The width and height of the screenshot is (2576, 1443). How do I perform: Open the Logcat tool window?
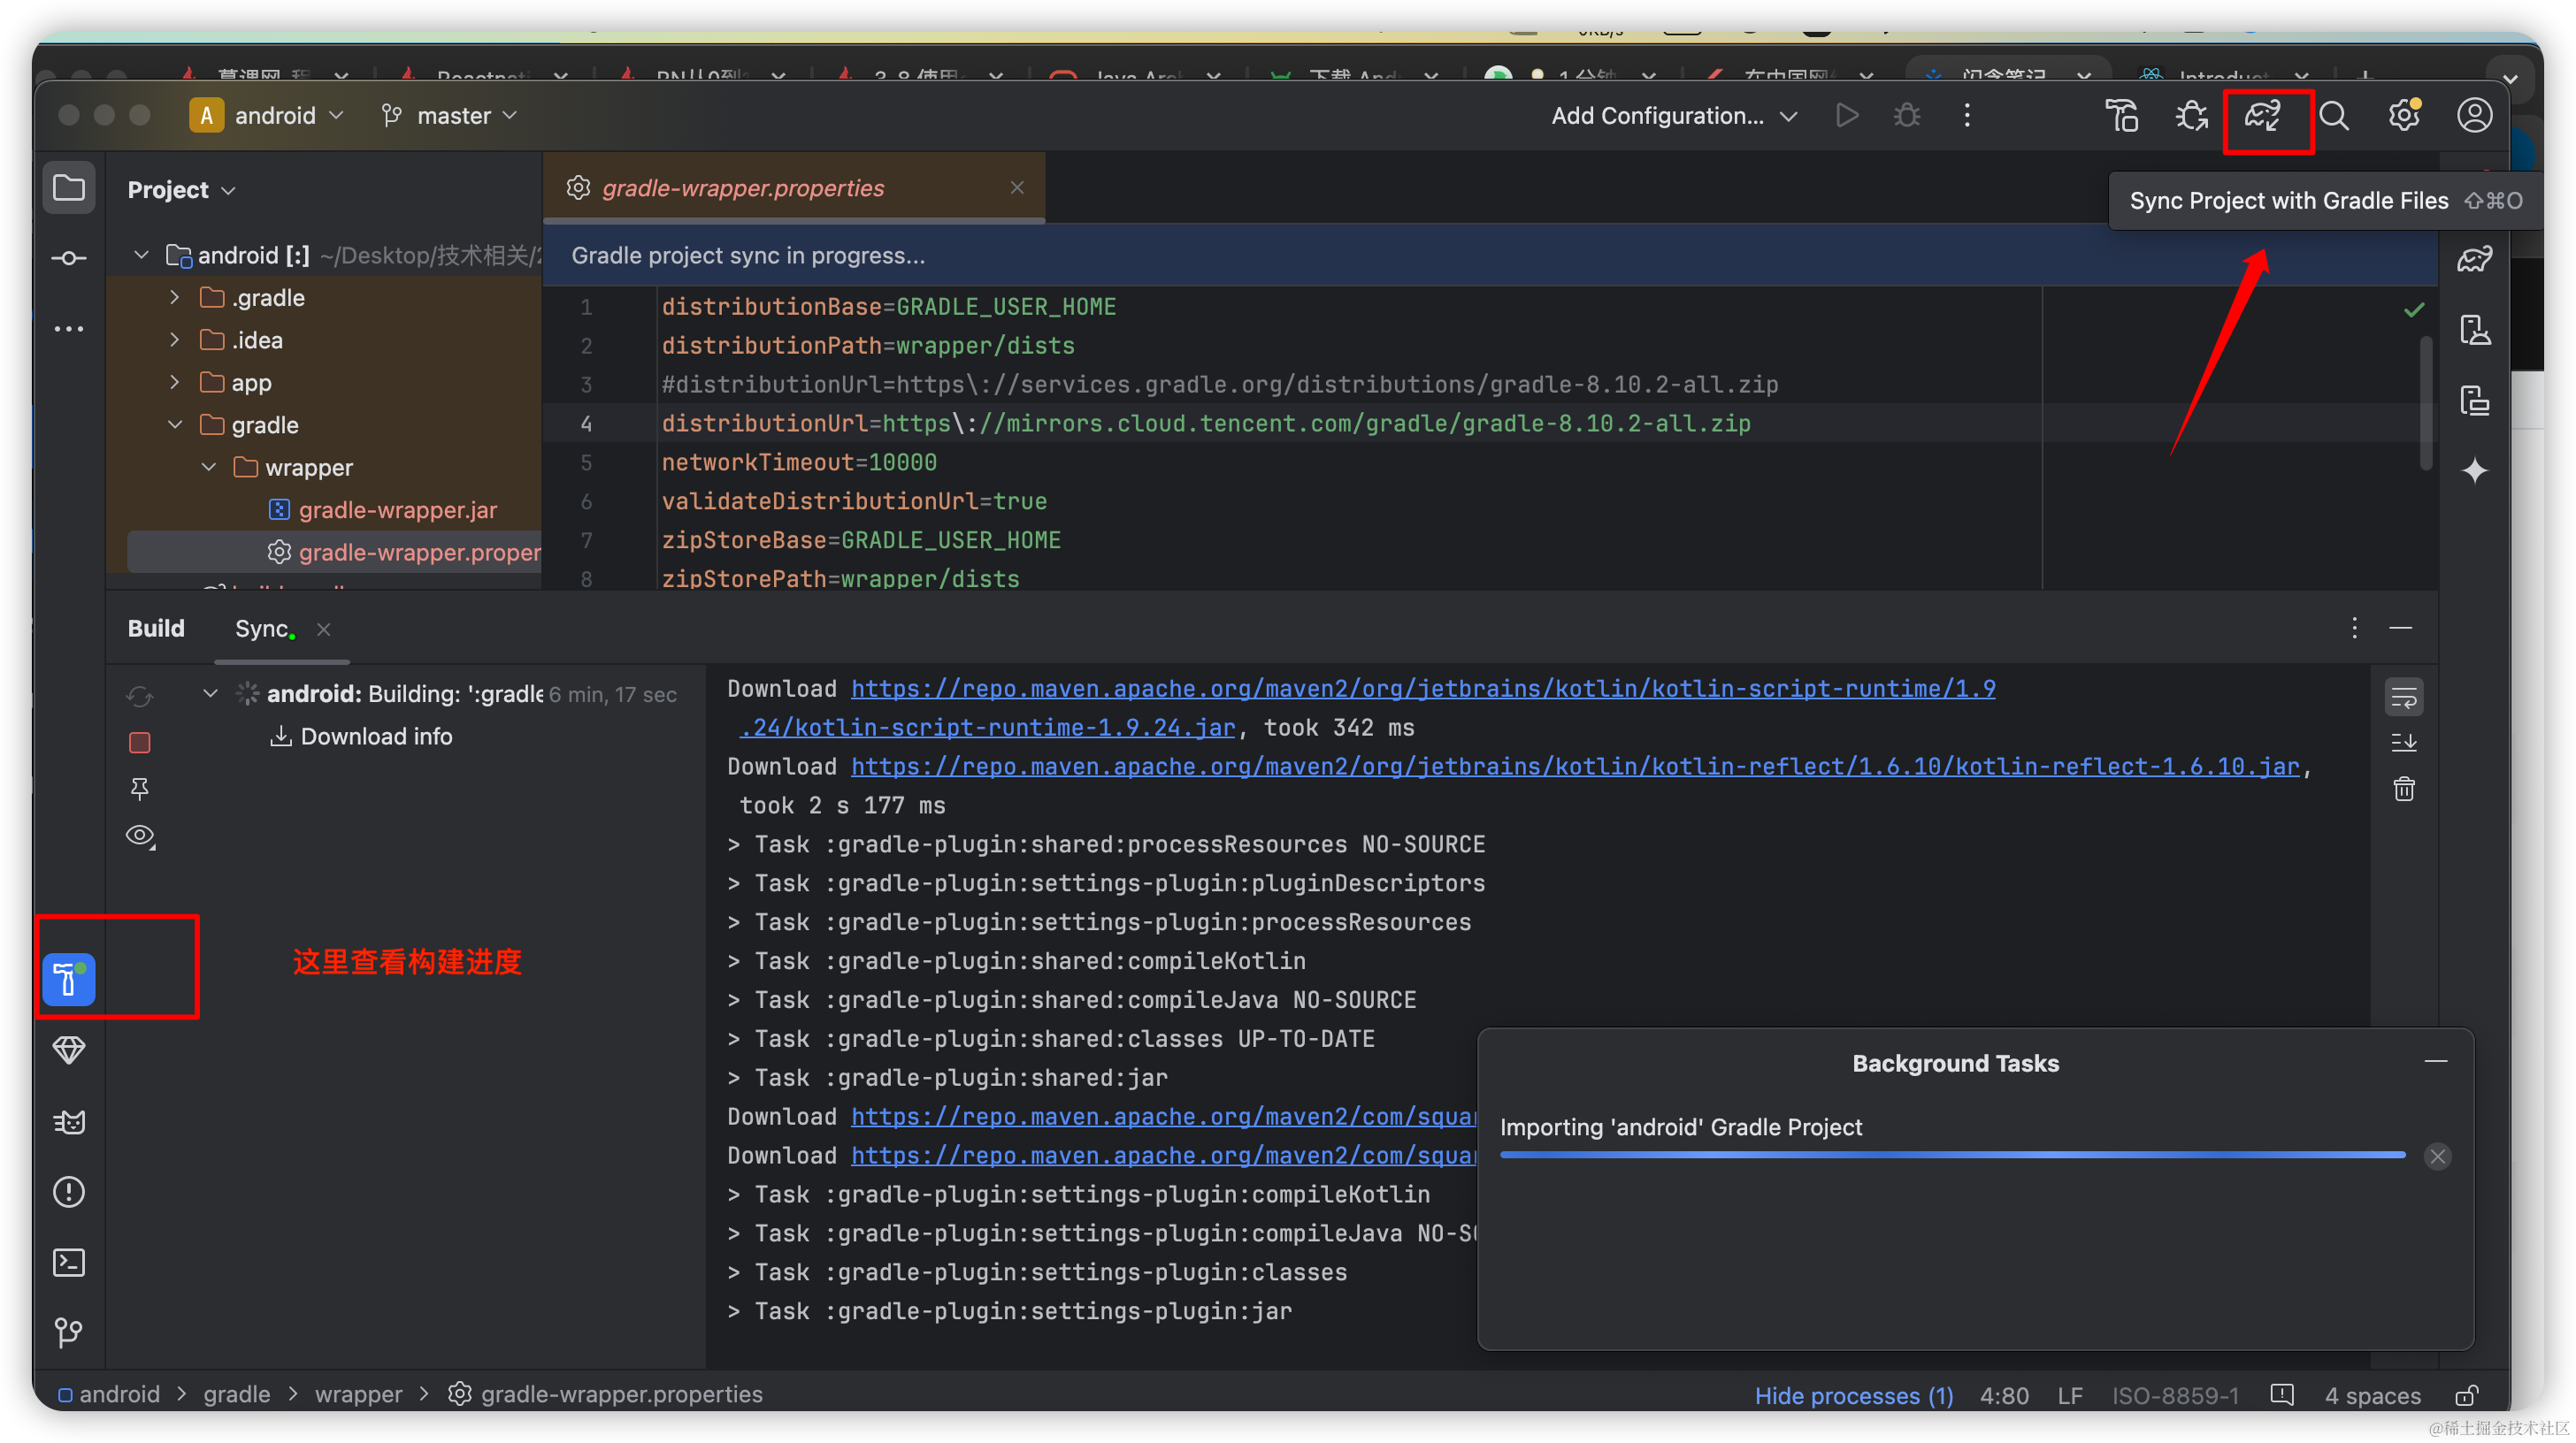[68, 1121]
